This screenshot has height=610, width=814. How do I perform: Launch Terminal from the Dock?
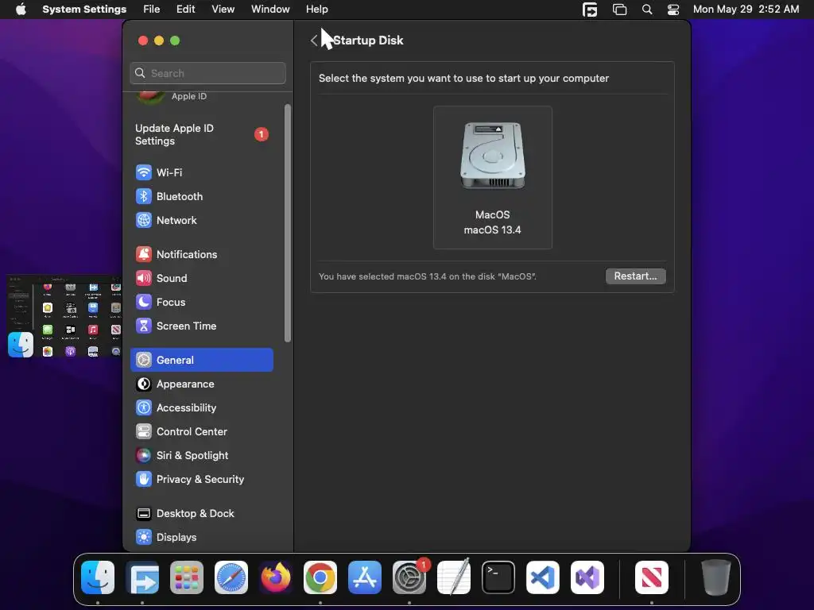(498, 577)
